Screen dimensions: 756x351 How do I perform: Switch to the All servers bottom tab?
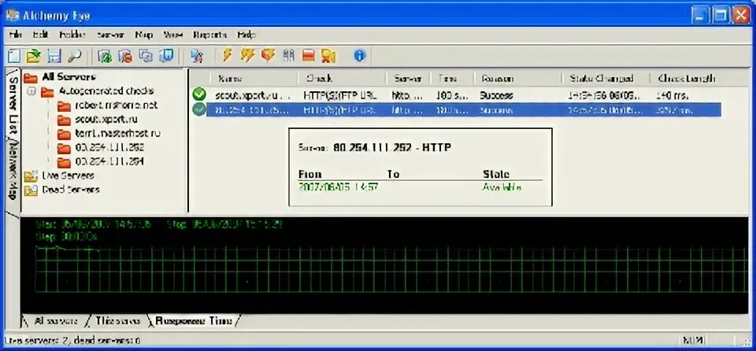55,320
